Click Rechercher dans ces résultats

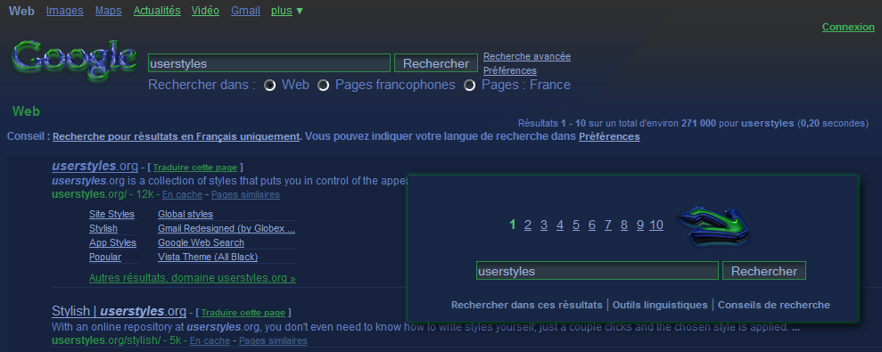[526, 305]
